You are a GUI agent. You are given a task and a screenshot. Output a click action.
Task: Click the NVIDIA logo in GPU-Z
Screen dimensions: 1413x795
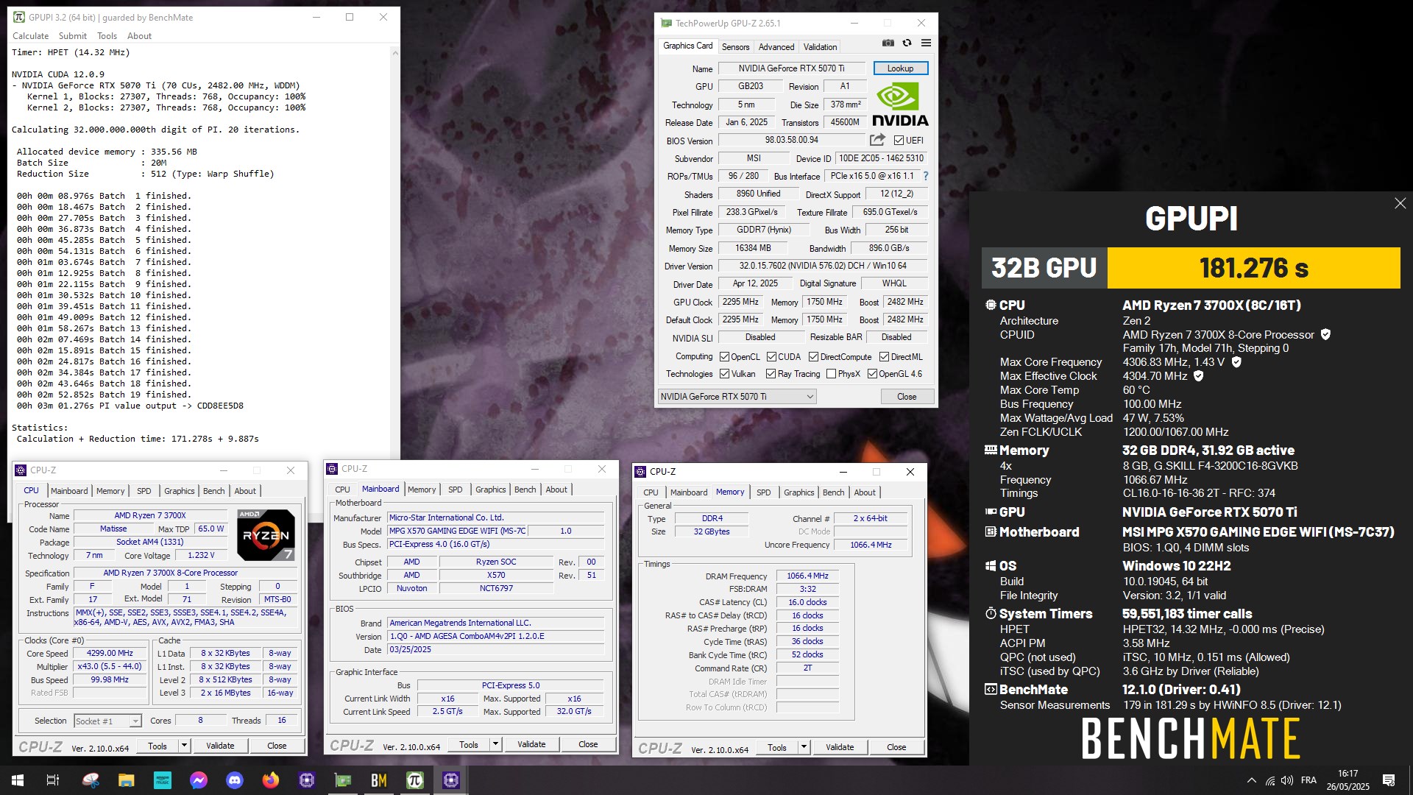tap(900, 105)
